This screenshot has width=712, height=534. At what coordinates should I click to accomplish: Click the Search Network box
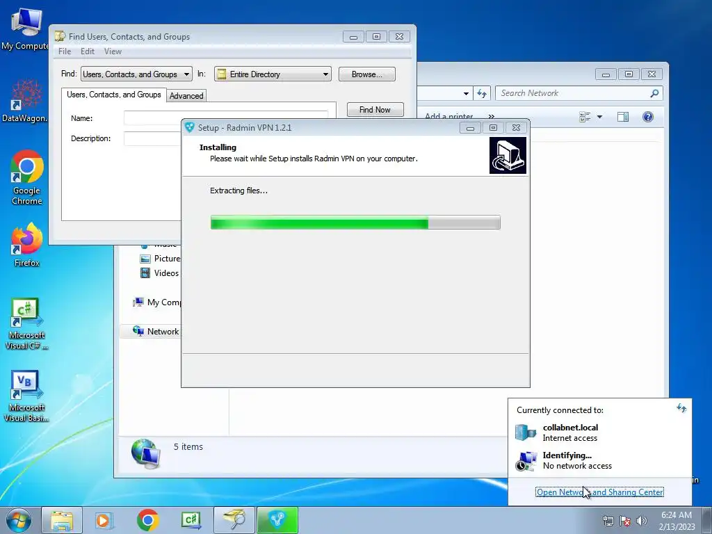579,93
